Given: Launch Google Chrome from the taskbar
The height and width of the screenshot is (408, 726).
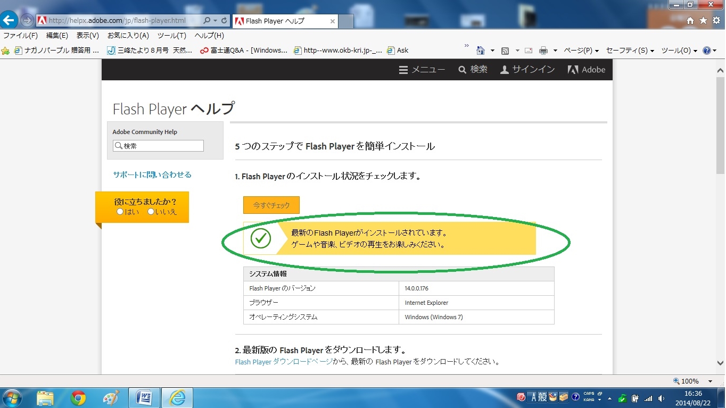Looking at the screenshot, I should 78,398.
